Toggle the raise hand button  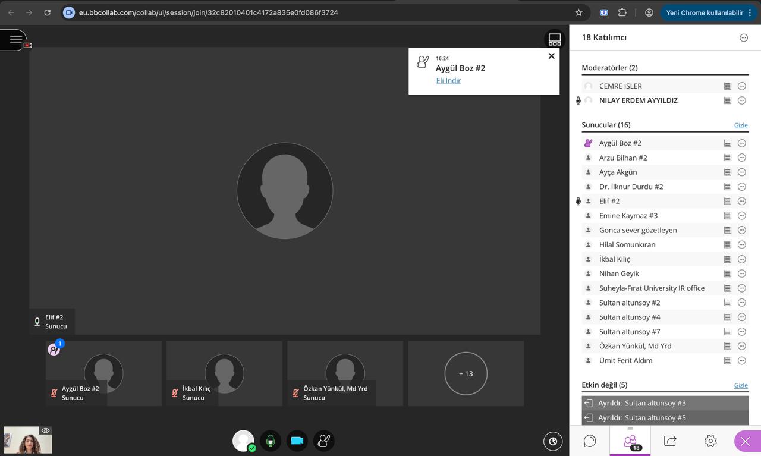324,441
